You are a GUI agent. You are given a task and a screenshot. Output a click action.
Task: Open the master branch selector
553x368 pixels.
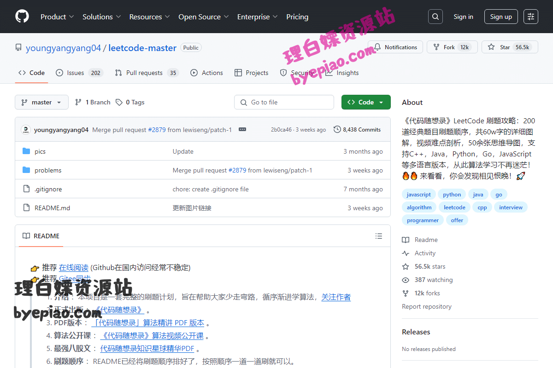pos(41,102)
